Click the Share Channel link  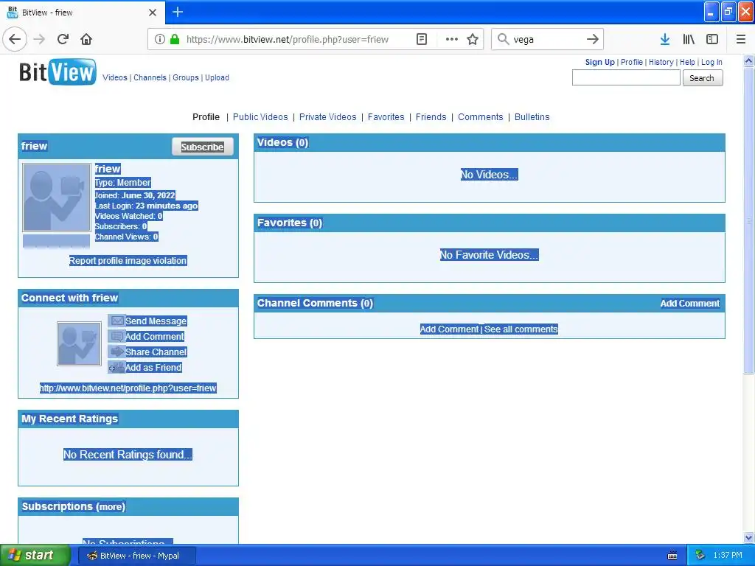point(156,352)
